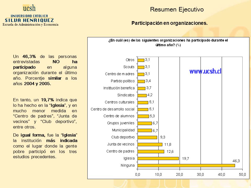Click the 3,4 data label

click(148, 81)
